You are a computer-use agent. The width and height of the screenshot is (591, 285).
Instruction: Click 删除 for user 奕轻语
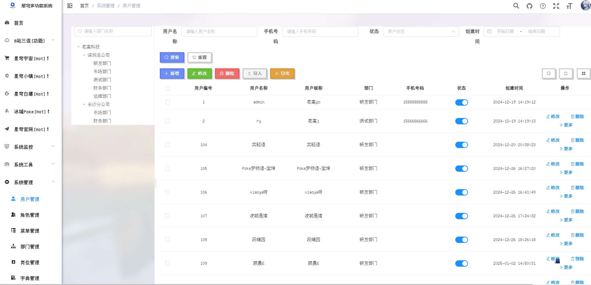tap(577, 140)
